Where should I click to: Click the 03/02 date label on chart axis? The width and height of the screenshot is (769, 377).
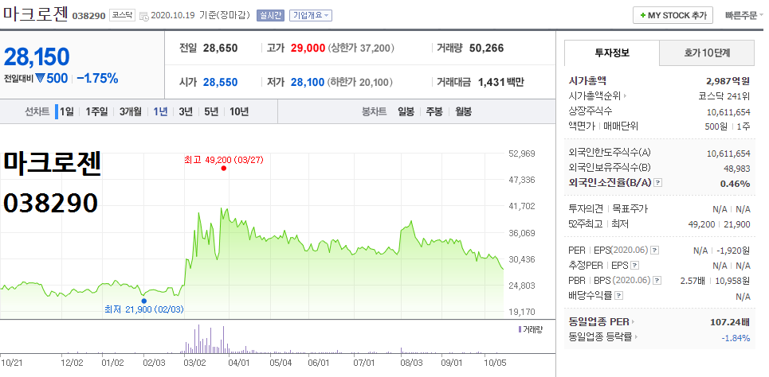click(194, 363)
